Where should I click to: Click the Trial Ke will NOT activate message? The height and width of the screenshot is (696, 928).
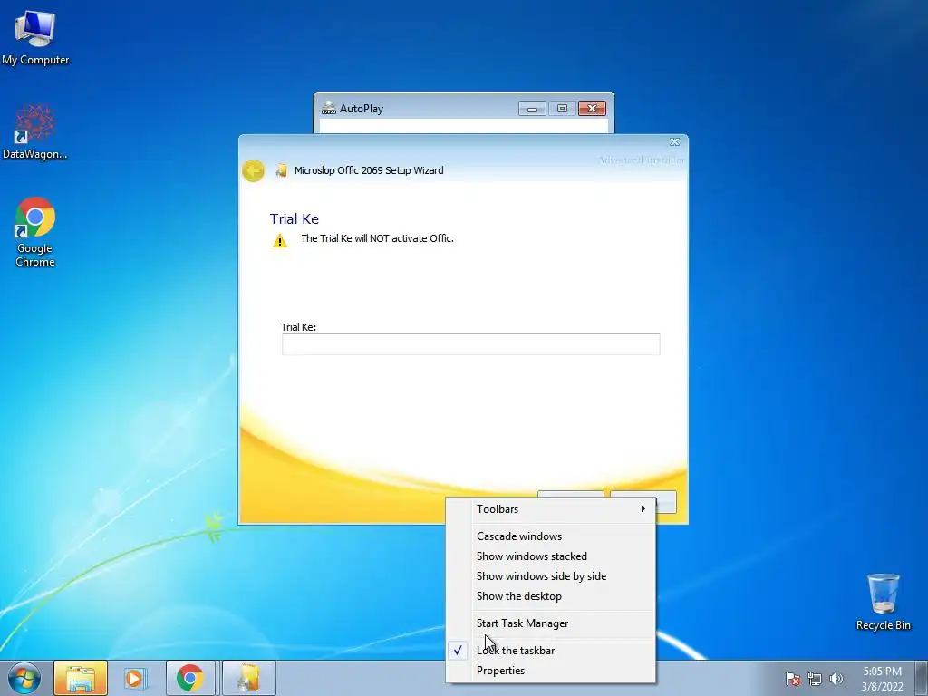tap(377, 238)
